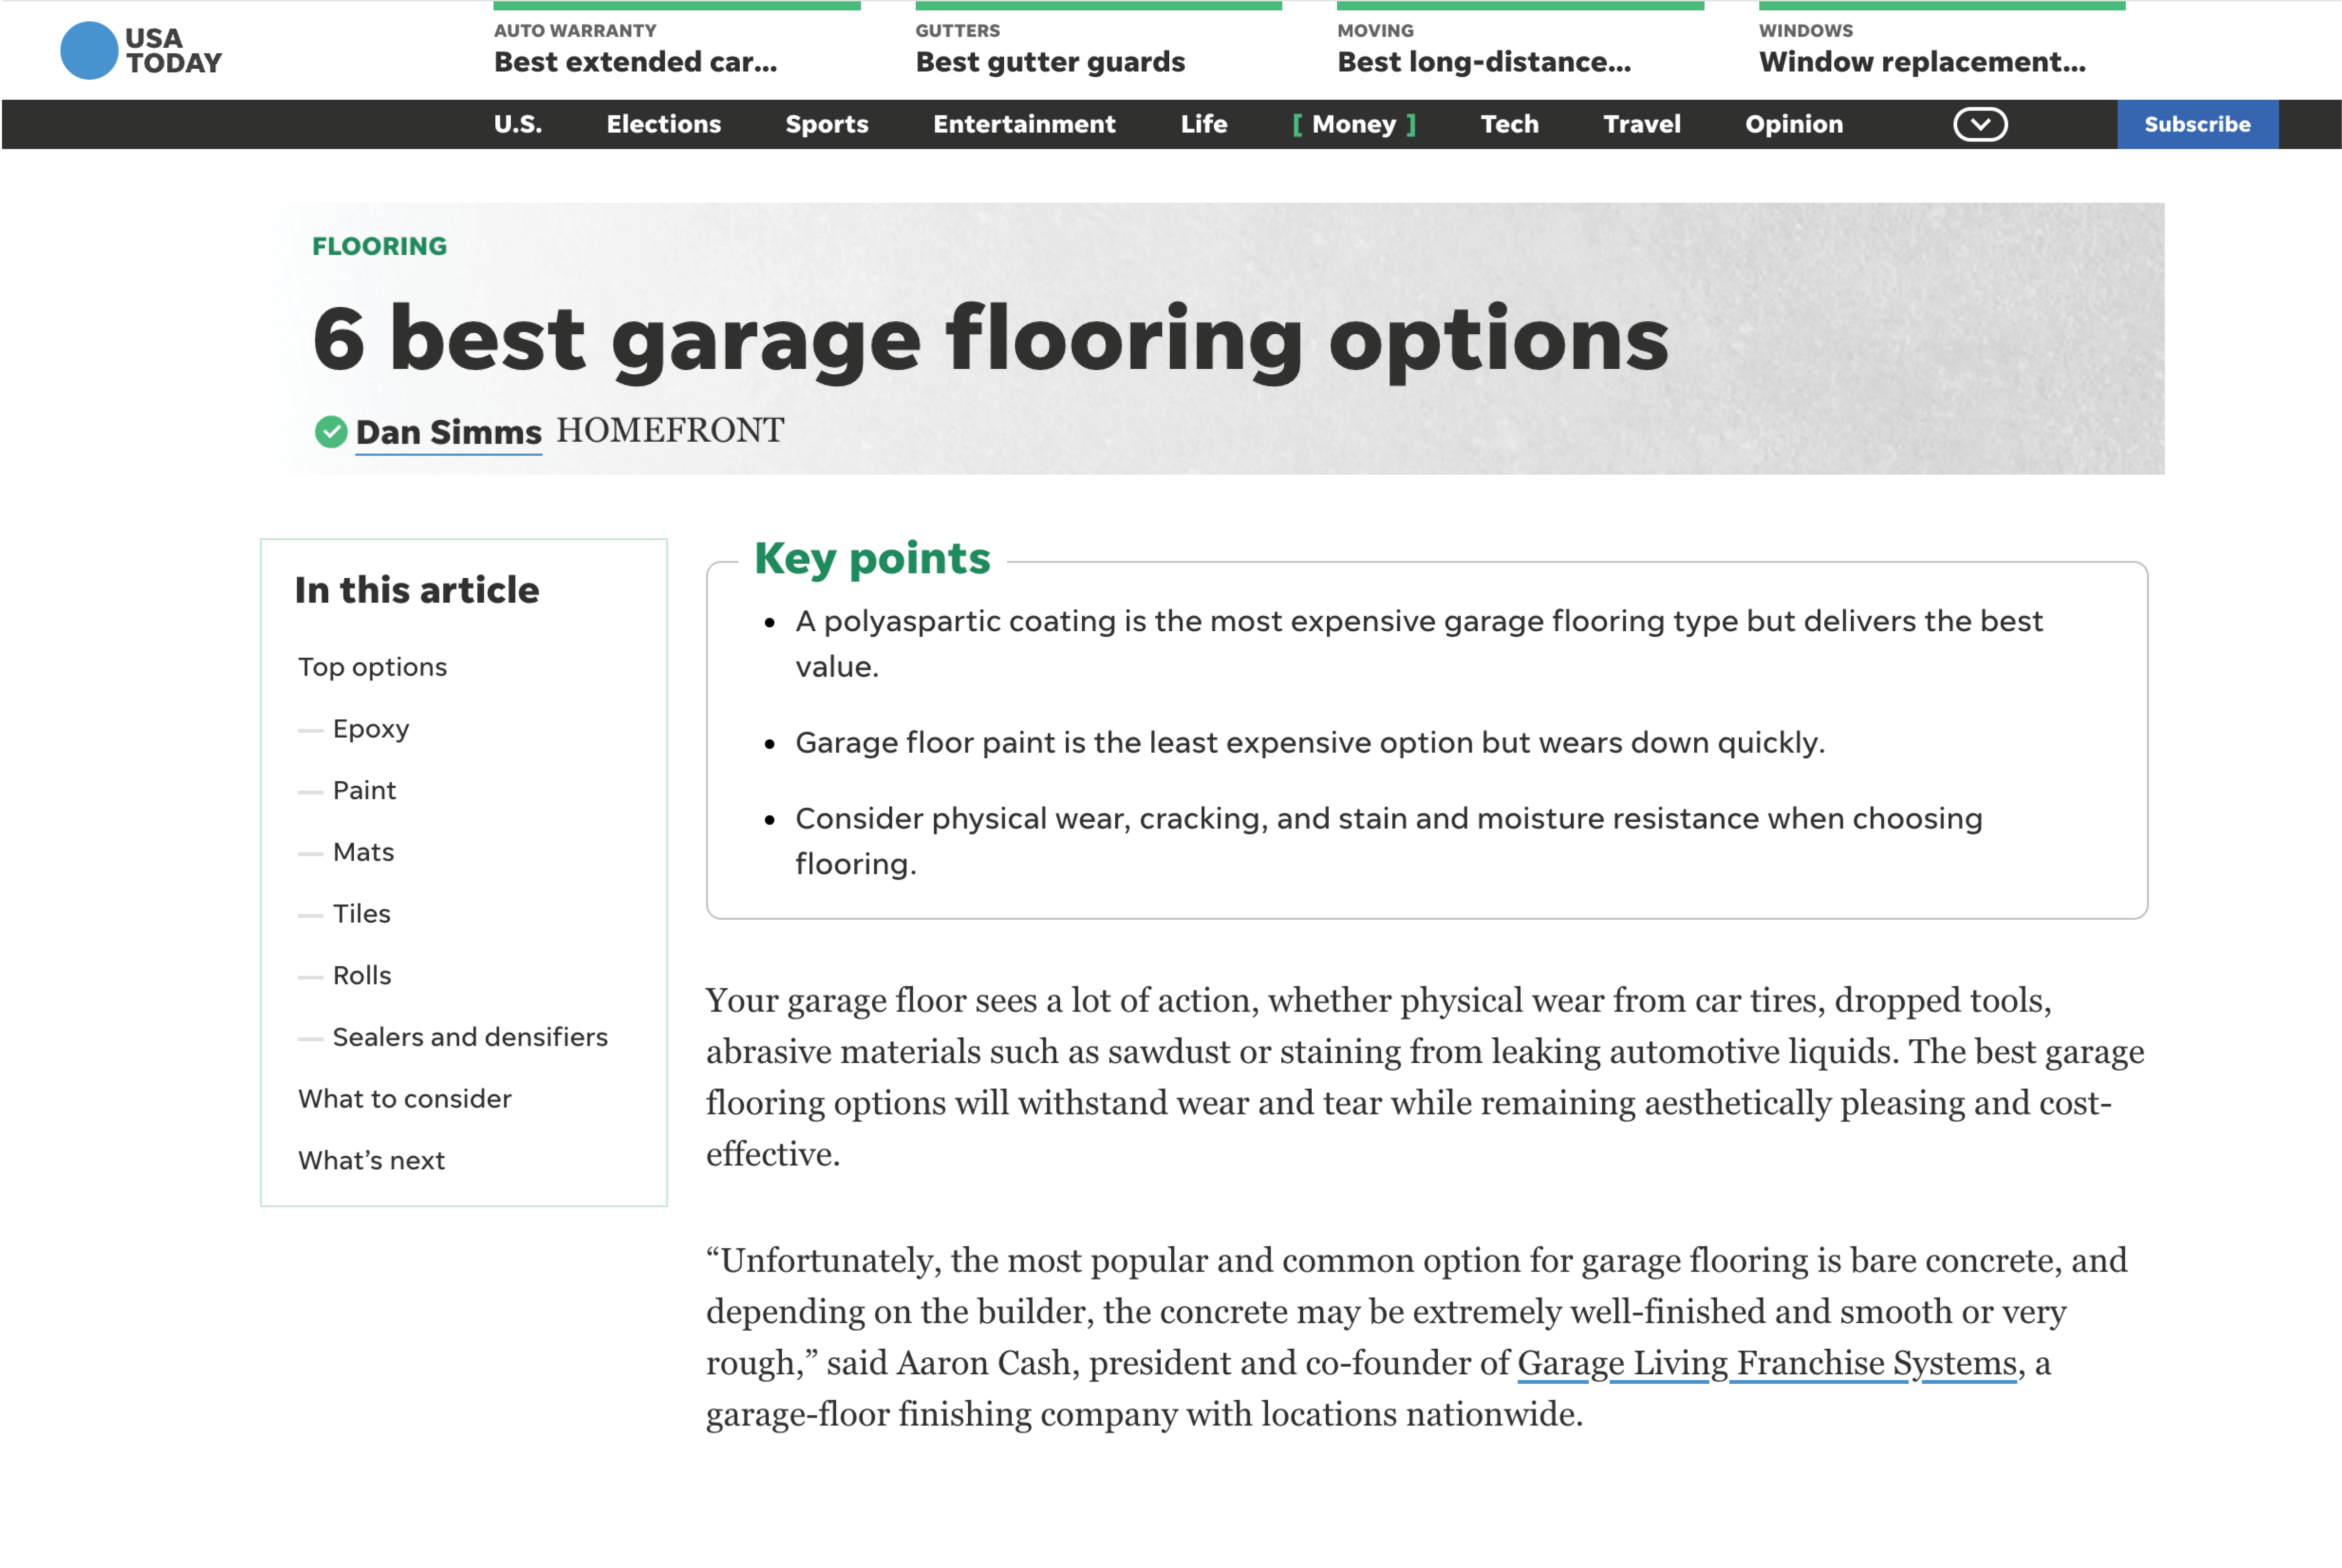
Task: Click the FLOORING category label
Action: [x=379, y=246]
